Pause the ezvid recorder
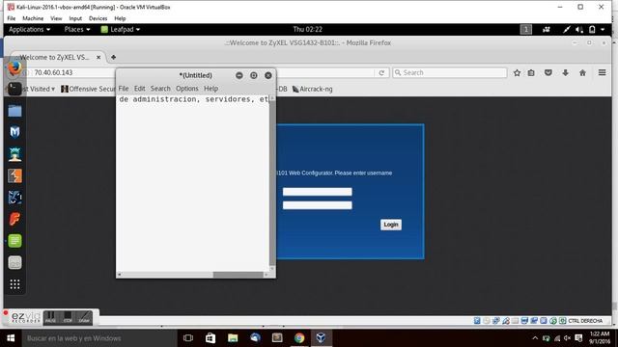The width and height of the screenshot is (618, 347). [50, 317]
